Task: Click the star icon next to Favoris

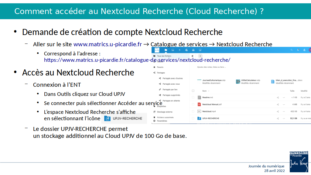Action: [x=154, y=67]
